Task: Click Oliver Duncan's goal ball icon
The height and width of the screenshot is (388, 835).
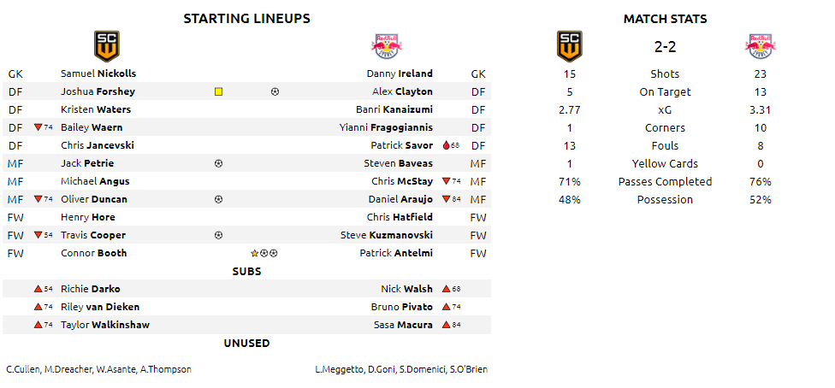Action: tap(218, 200)
